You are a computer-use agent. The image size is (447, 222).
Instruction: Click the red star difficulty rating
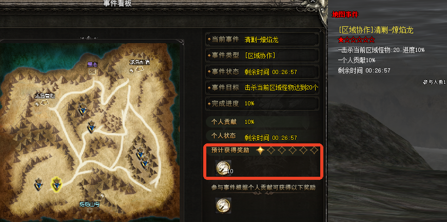[x=356, y=40]
